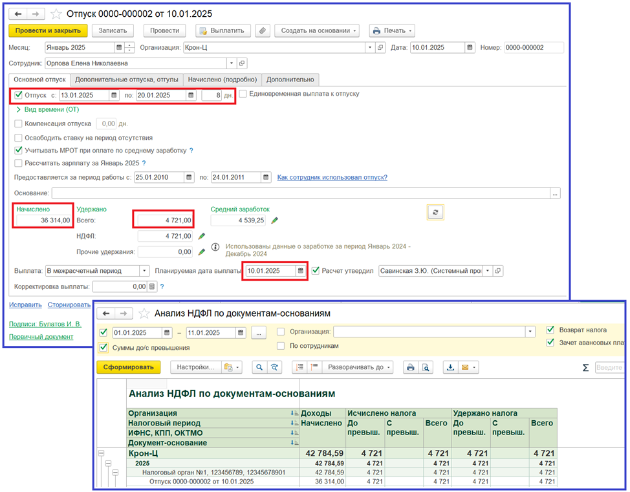Expand Вид времени (ОТ) section
Screen dimensions: 630x492
coord(47,109)
